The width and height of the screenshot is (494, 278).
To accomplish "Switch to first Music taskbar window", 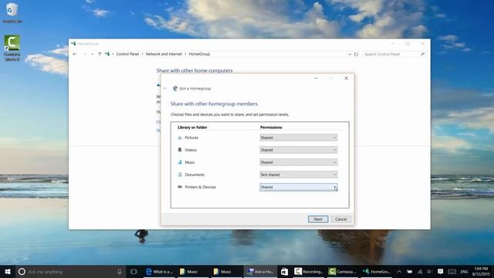I will (x=192, y=271).
